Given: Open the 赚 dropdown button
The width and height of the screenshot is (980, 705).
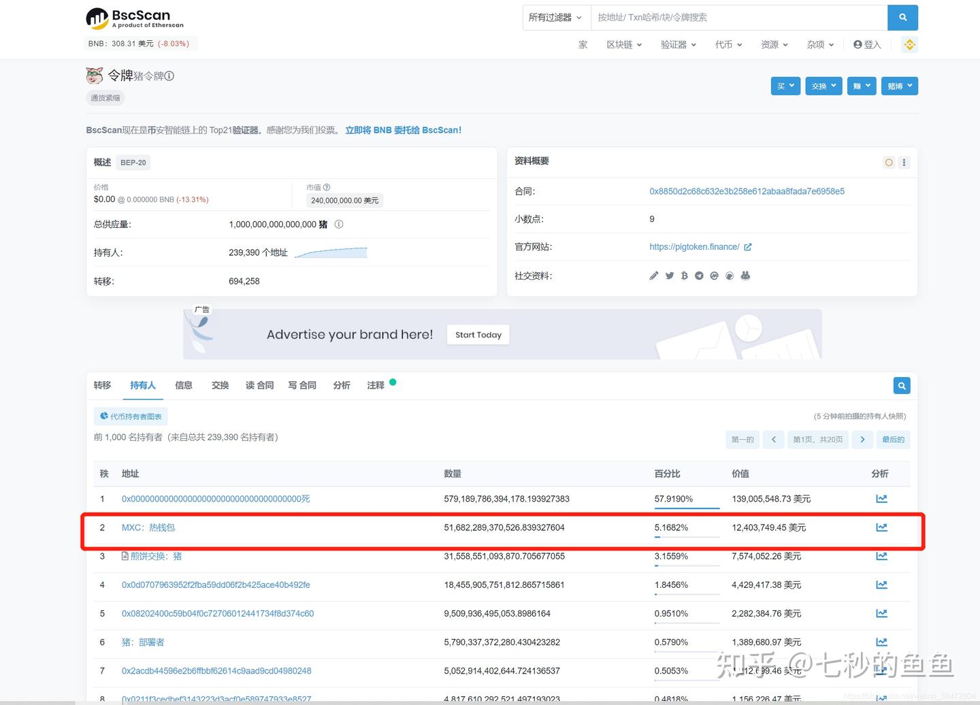Looking at the screenshot, I should 862,86.
